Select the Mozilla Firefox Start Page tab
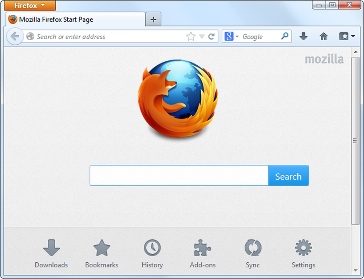Screen dimensions: 364x279 75,20
